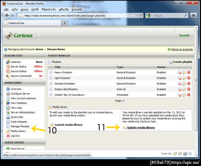The height and width of the screenshot is (166, 201).
Task: Click the Tune In! link
Action: pyautogui.click(x=184, y=35)
